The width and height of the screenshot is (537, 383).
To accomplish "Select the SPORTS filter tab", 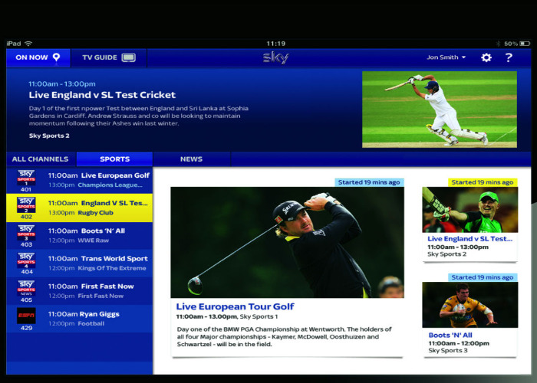I will [114, 159].
